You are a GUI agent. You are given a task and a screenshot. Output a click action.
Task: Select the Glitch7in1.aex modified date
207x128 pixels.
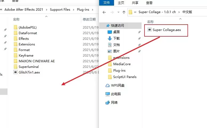click(91, 72)
